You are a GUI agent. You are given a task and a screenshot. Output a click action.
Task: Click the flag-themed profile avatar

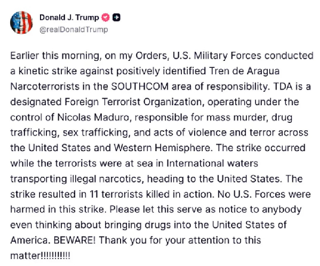[x=20, y=21]
